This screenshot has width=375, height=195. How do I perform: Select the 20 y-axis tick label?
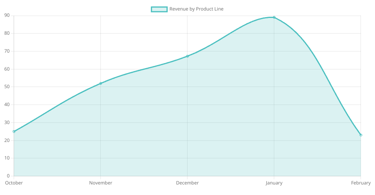tap(7, 140)
